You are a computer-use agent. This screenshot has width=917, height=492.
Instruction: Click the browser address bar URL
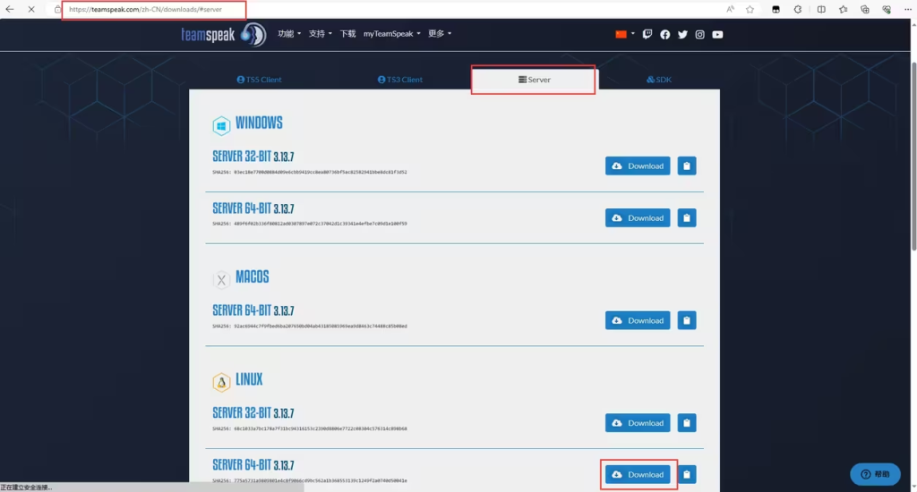[x=146, y=9]
